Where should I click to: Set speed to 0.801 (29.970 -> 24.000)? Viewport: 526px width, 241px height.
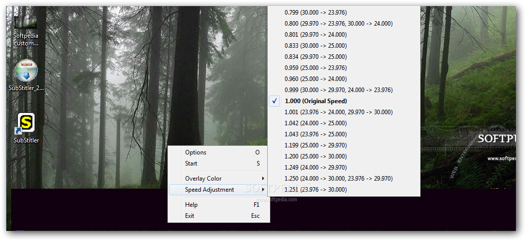(x=344, y=35)
